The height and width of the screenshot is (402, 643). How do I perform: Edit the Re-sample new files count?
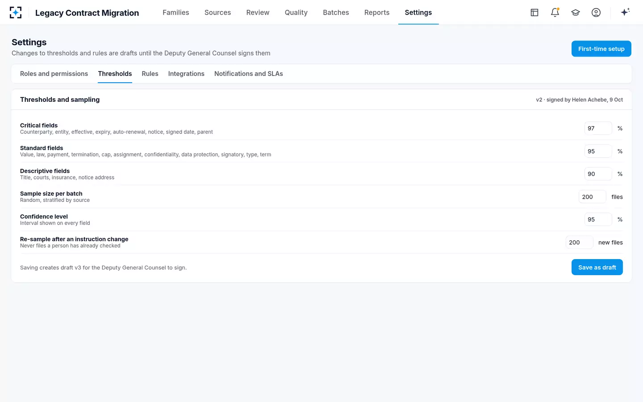tap(579, 243)
